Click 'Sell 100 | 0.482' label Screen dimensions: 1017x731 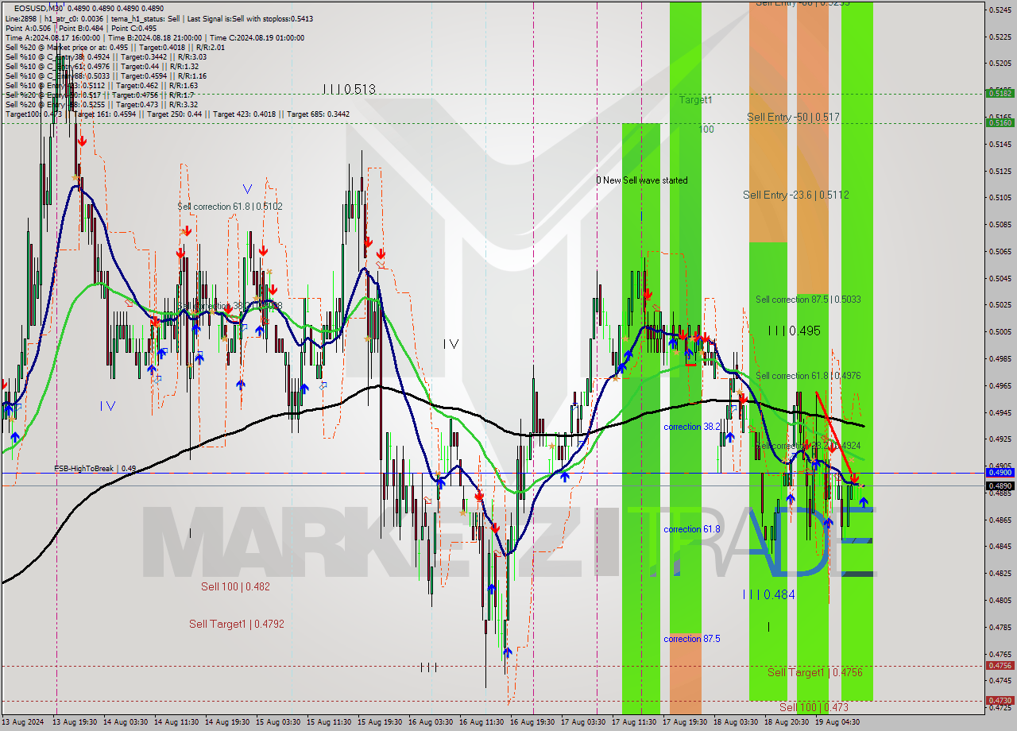point(235,586)
